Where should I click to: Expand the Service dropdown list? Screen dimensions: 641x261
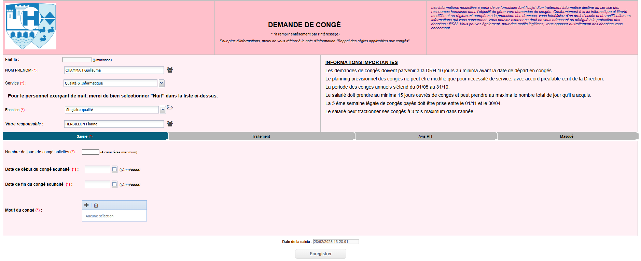click(162, 83)
